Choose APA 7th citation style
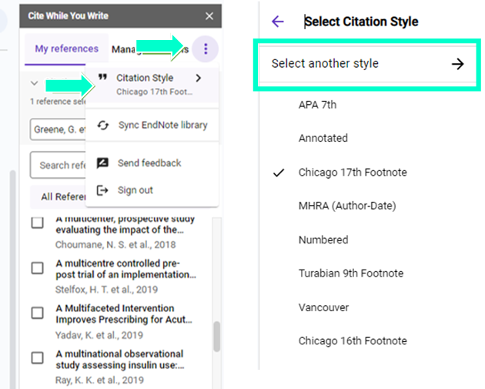The height and width of the screenshot is (389, 485). pyautogui.click(x=317, y=105)
